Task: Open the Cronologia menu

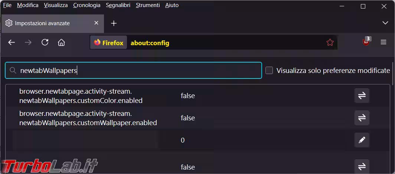Action: click(x=86, y=5)
